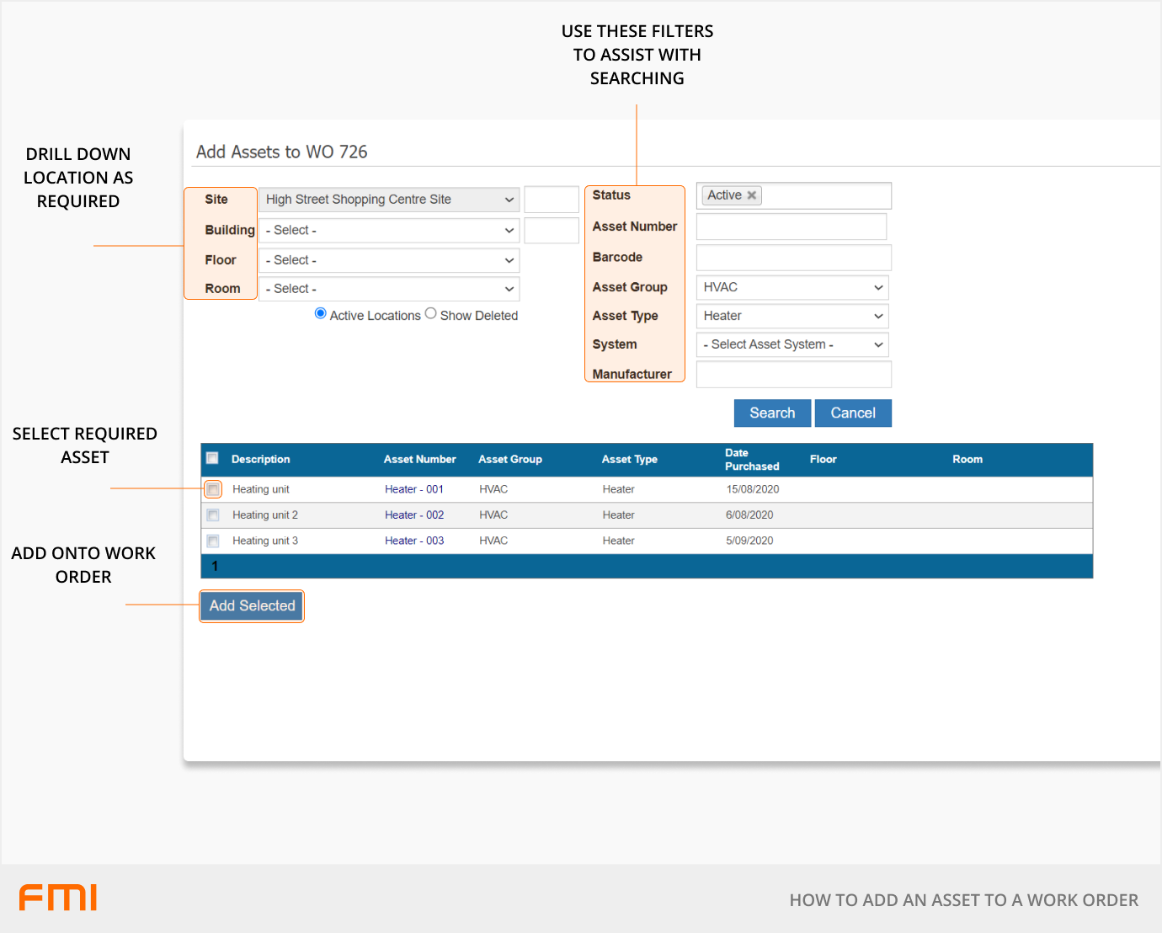Go to page 1 of results
Viewport: 1162px width, 933px height.
click(x=216, y=567)
